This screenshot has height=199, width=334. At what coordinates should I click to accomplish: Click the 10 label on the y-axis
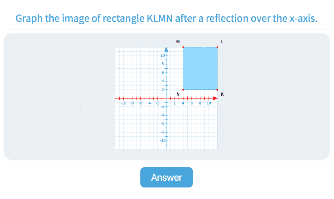coord(163,56)
